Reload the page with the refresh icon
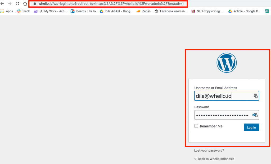Viewport: 271px width, 164px height. tap(17, 4)
